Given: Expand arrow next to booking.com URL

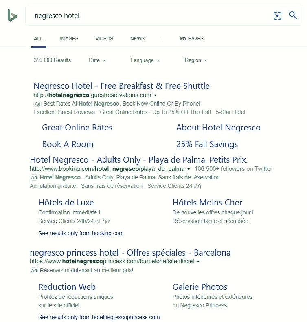Looking at the screenshot, I should point(189,169).
